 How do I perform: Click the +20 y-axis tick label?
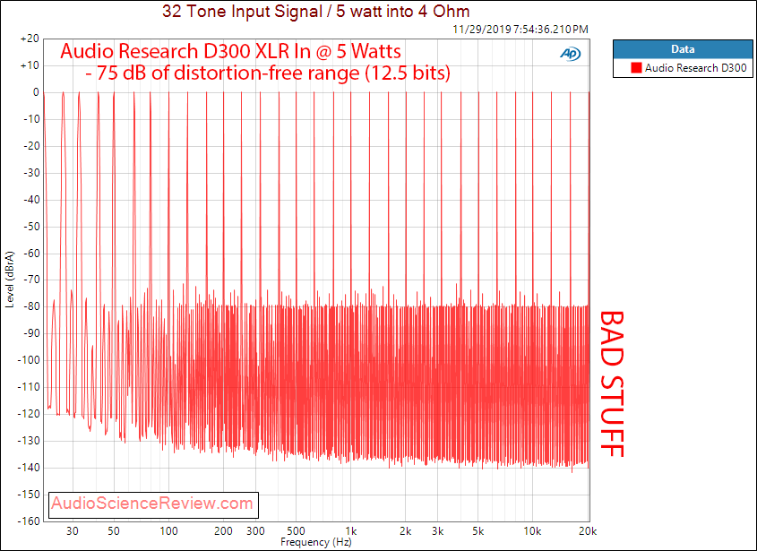(30, 39)
